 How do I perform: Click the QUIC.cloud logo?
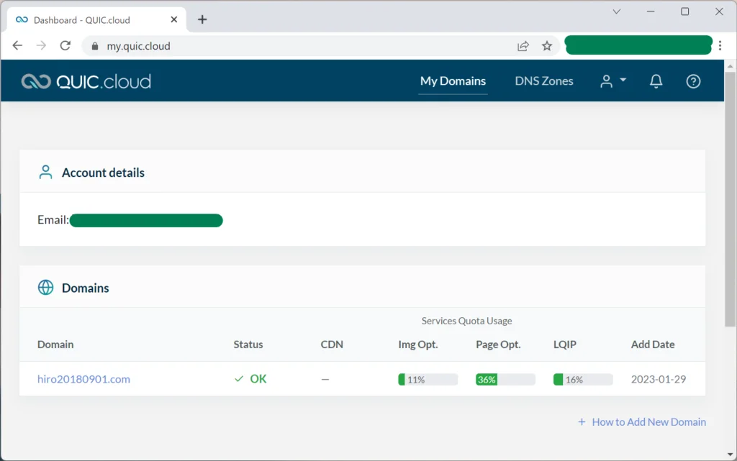tap(86, 81)
